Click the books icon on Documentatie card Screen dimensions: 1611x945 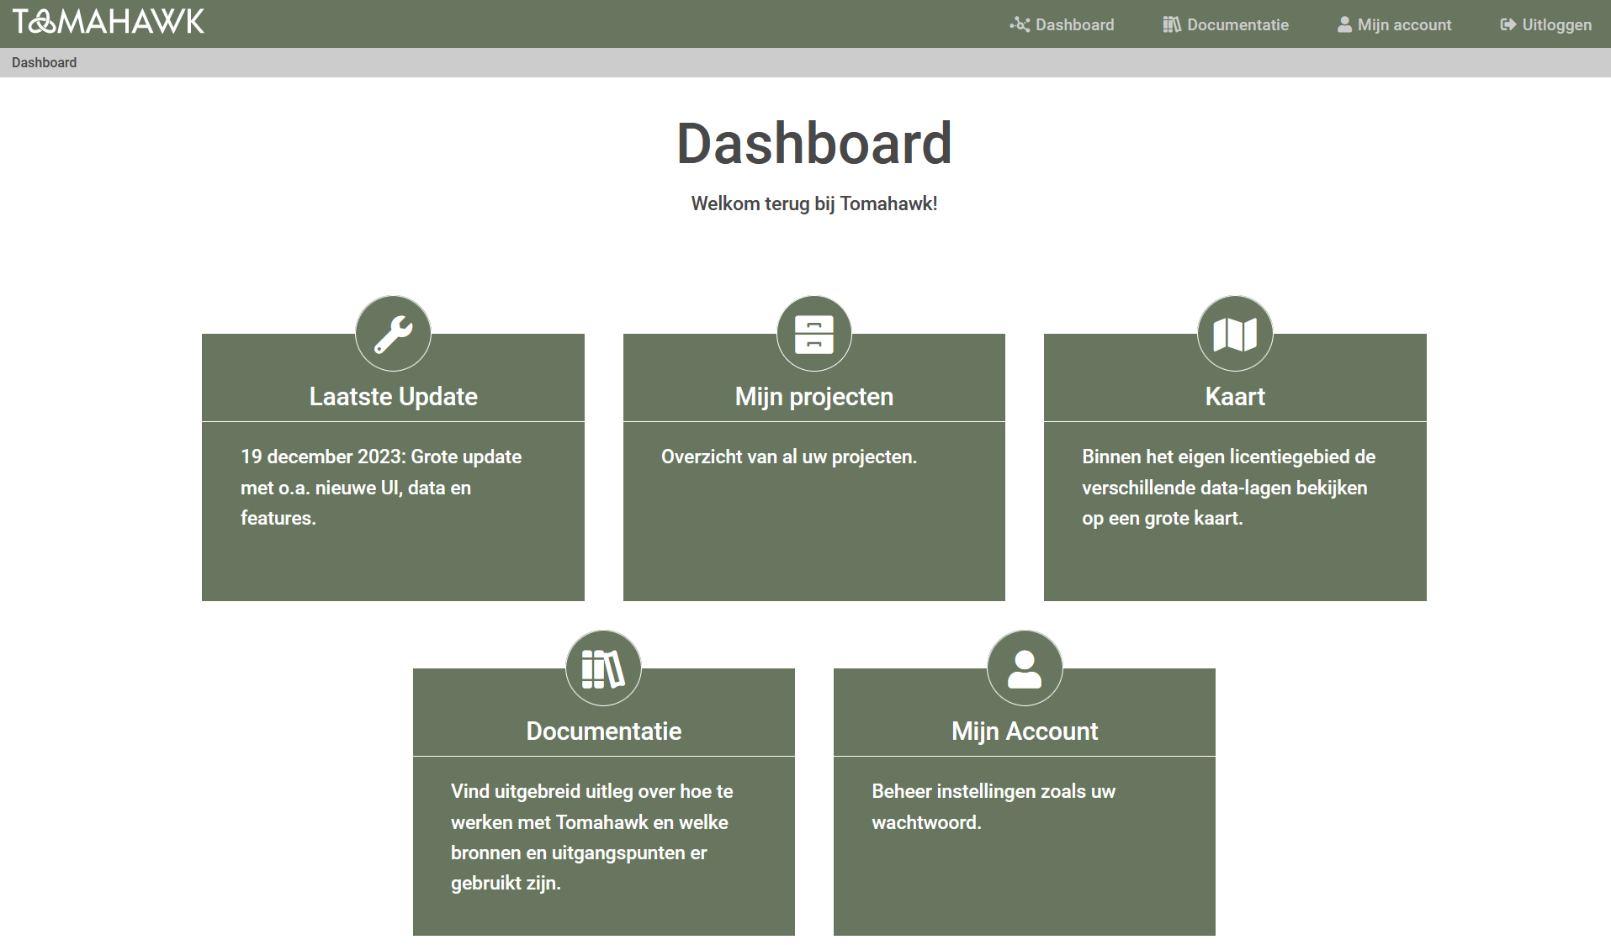(603, 668)
